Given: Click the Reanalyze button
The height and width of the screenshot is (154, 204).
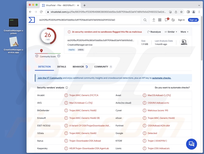Looking at the screenshot, I should pos(154,32).
